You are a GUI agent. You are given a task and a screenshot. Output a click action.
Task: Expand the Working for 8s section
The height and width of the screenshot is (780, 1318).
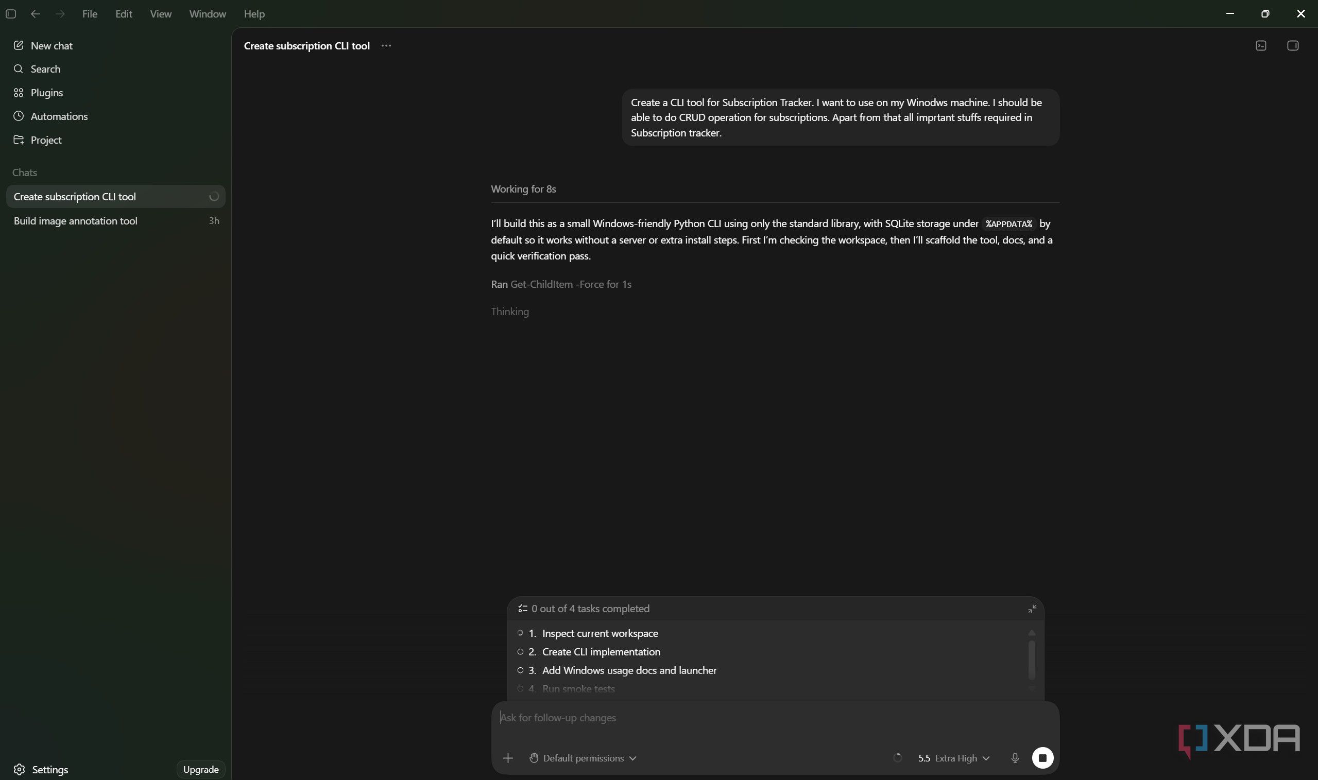523,188
